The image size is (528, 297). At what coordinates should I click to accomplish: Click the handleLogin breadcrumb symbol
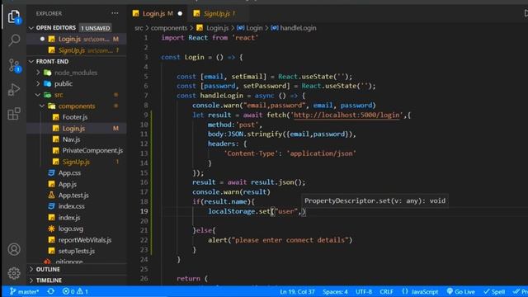tap(294, 28)
